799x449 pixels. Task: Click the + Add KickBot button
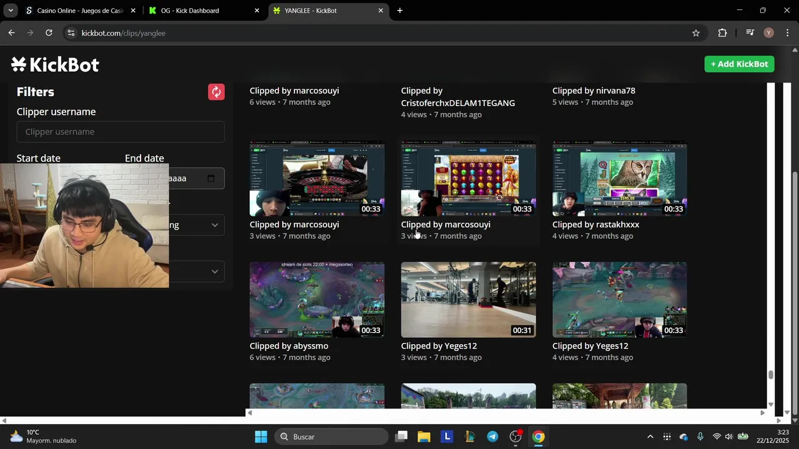tap(739, 64)
